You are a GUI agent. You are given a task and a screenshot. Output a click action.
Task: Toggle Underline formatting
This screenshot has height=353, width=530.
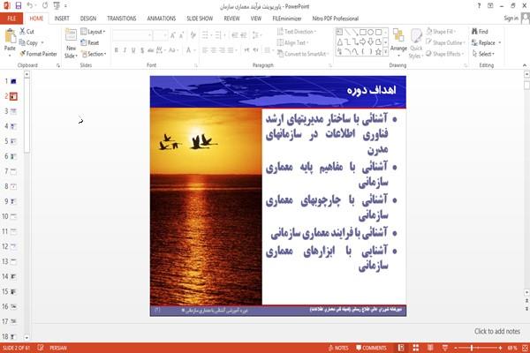point(133,50)
